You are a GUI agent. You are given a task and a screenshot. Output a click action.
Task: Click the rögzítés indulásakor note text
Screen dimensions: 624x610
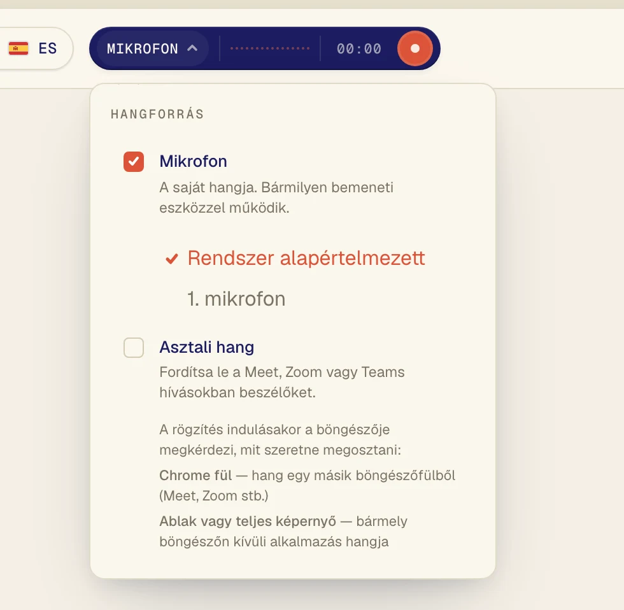[x=280, y=440]
